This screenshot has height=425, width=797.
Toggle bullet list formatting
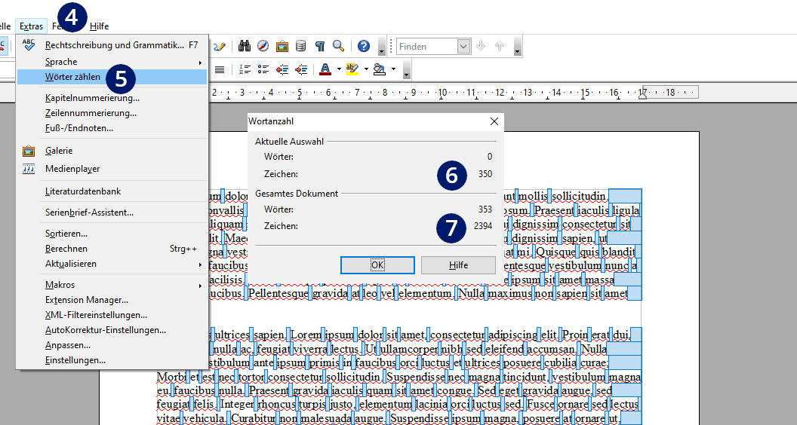(263, 69)
